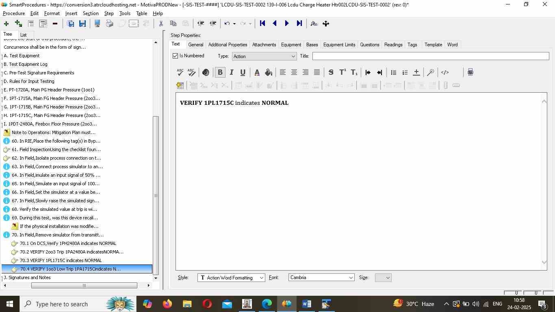Click the blue floppy disk save icon
Viewport: 555px width, 312px height.
click(x=82, y=24)
